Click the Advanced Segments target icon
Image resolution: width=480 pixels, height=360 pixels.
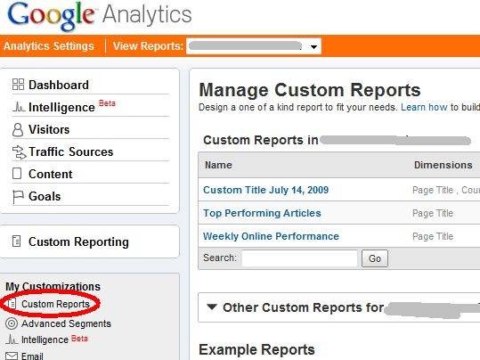12,323
